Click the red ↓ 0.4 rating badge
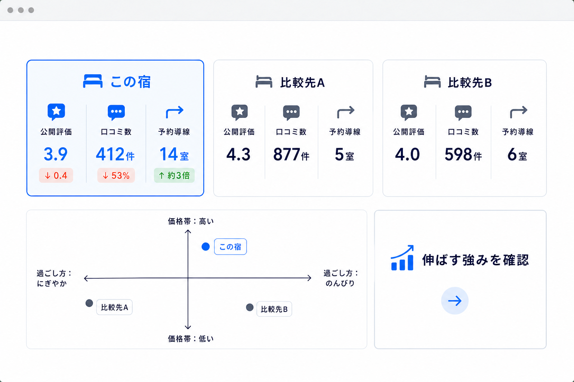 coord(56,175)
